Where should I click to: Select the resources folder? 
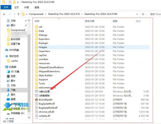pyautogui.click(x=44, y=63)
